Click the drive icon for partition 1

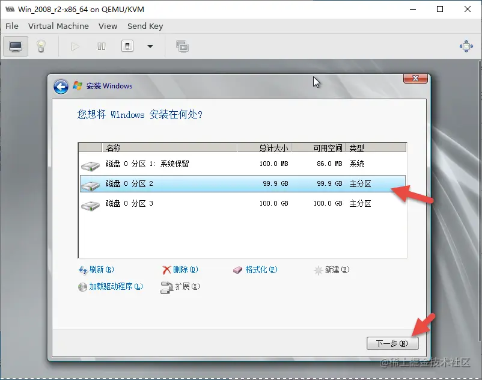point(90,166)
